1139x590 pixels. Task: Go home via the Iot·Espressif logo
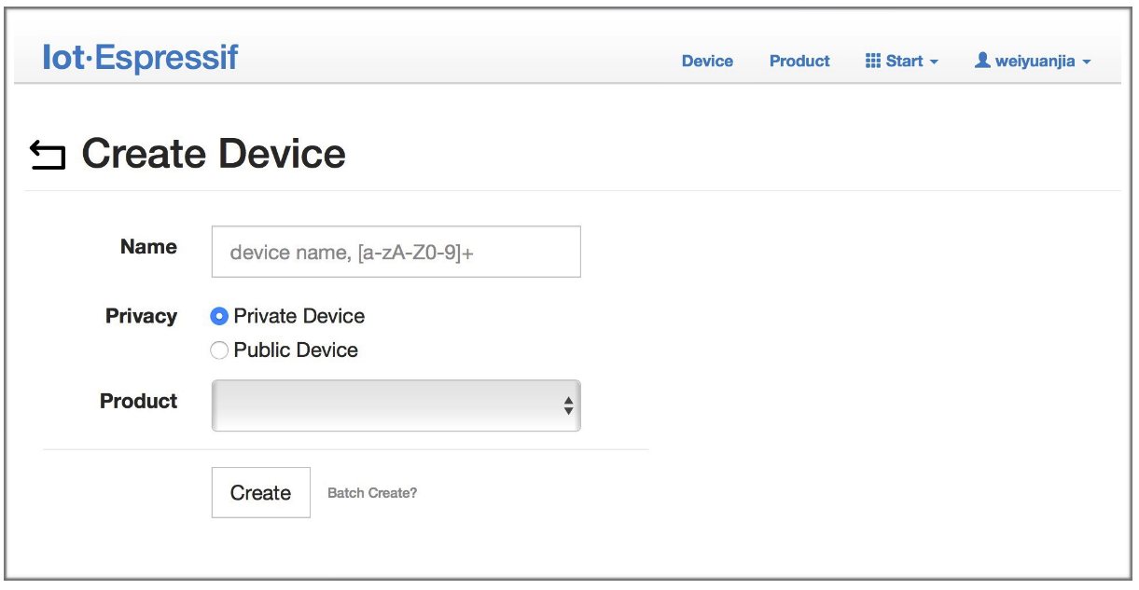click(141, 58)
